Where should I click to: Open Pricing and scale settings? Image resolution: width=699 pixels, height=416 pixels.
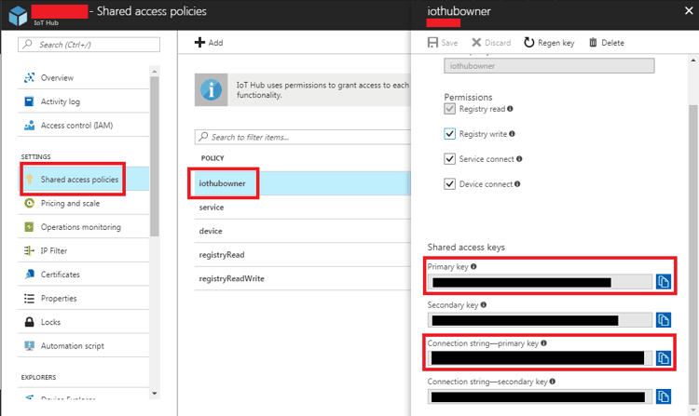70,203
